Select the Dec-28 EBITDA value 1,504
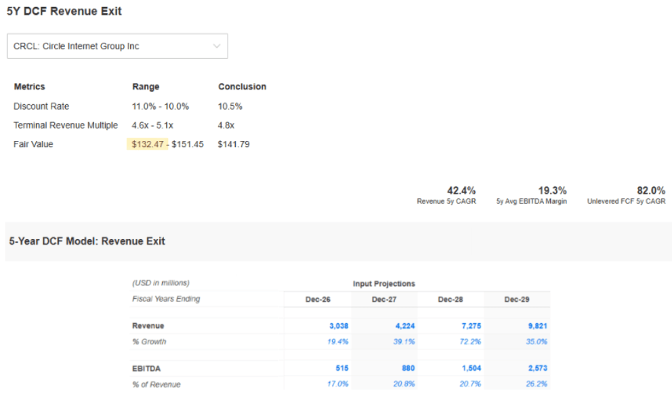The width and height of the screenshot is (672, 397). coord(471,369)
